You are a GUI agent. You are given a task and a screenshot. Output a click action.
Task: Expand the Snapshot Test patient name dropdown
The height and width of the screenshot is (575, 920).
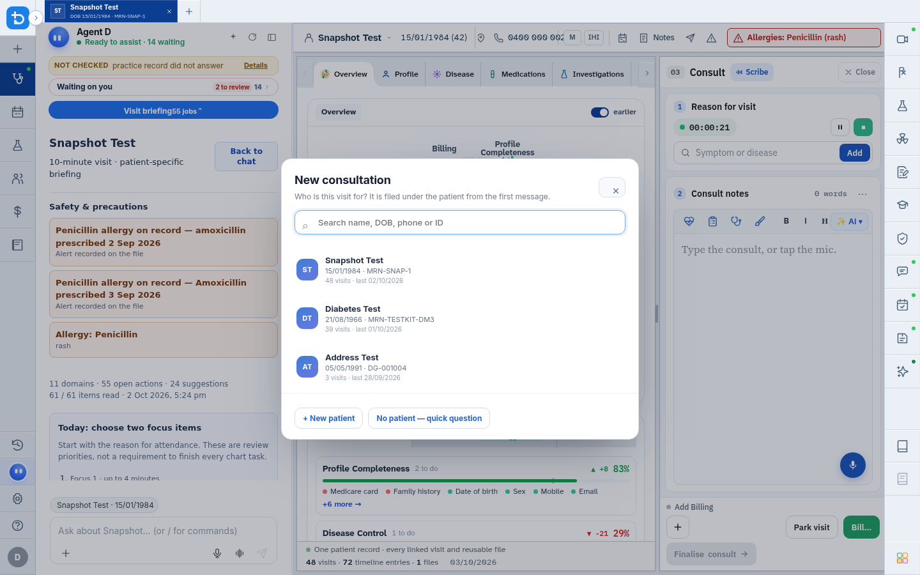pos(389,38)
